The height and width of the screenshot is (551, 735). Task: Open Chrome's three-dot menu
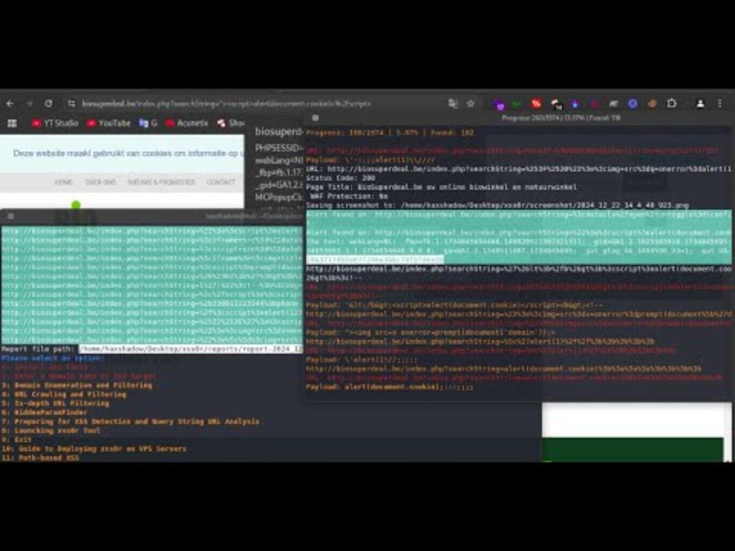[x=720, y=104]
